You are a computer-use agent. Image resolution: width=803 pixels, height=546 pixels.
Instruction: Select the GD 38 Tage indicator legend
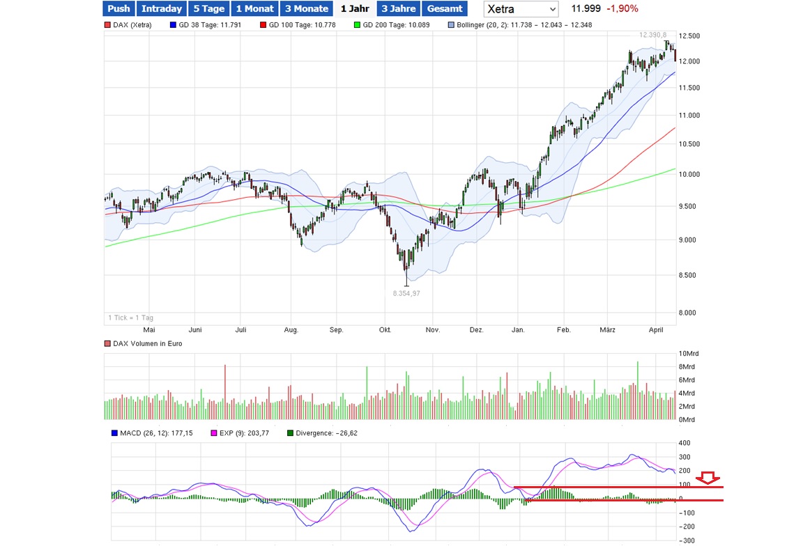pyautogui.click(x=173, y=24)
